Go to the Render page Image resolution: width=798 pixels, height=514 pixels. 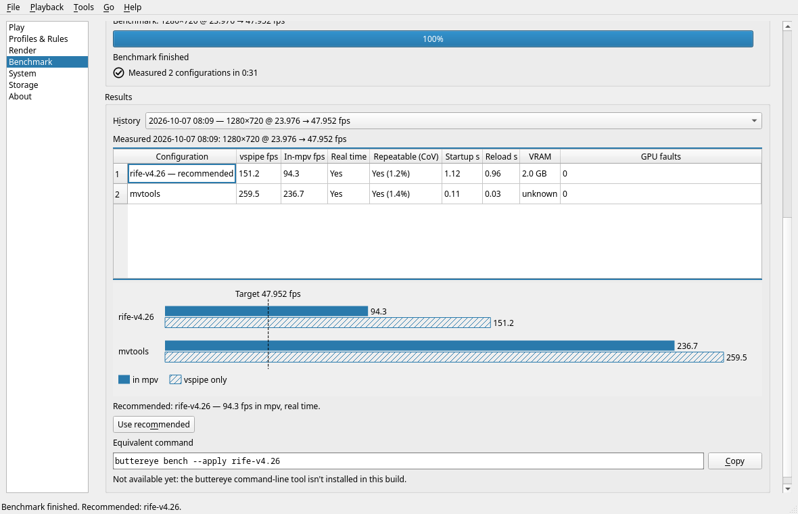47,50
